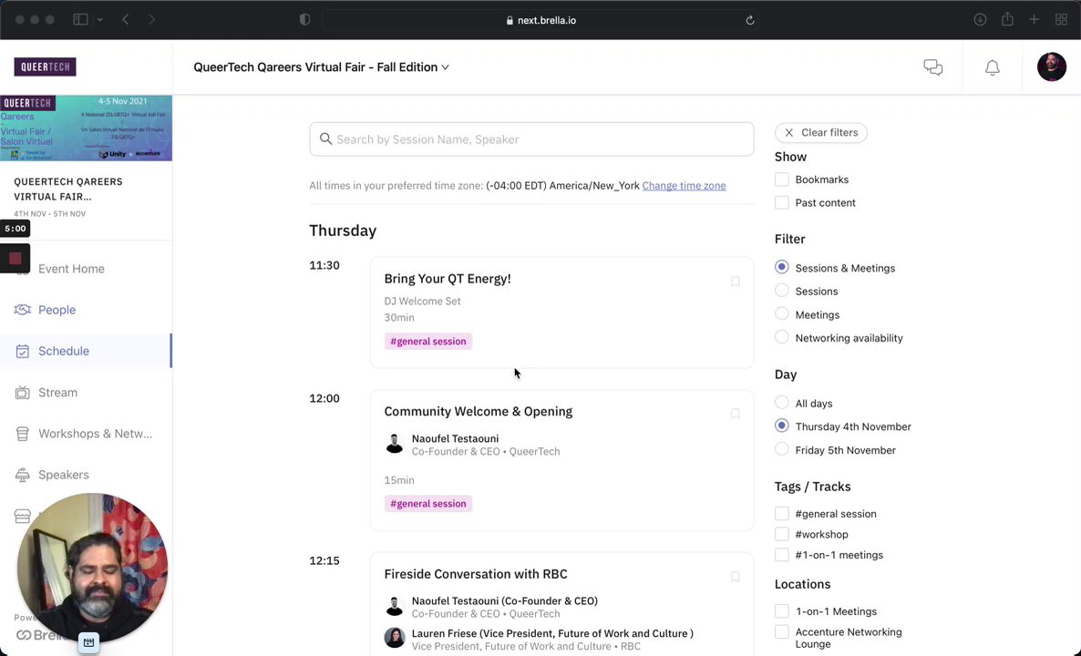Click the session search field
The width and height of the screenshot is (1081, 656).
point(531,139)
